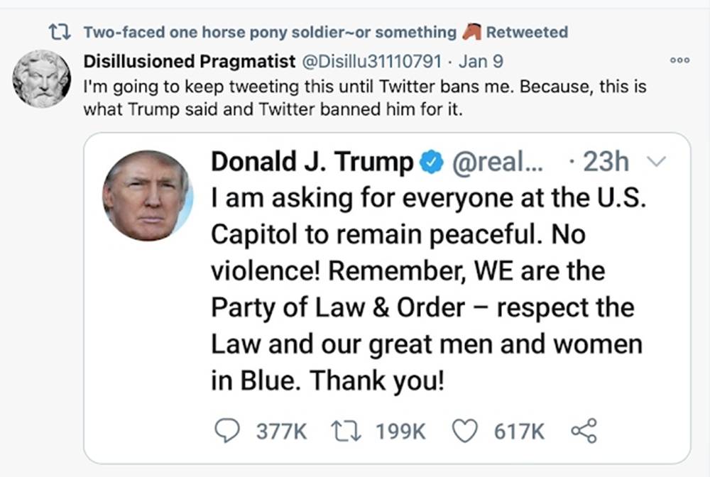Screen dimensions: 710x477
Task: Click the 23h timestamp in quoted tweet
Action: coord(605,163)
